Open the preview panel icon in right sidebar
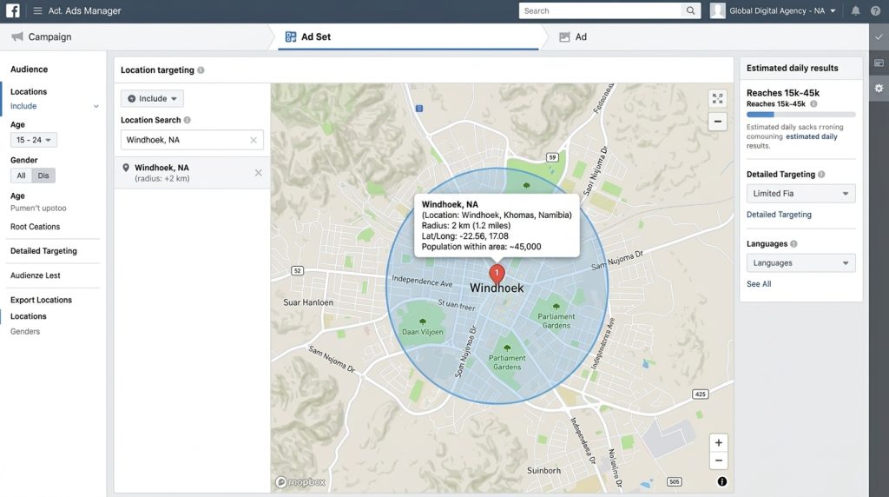The width and height of the screenshot is (889, 497). pyautogui.click(x=879, y=63)
